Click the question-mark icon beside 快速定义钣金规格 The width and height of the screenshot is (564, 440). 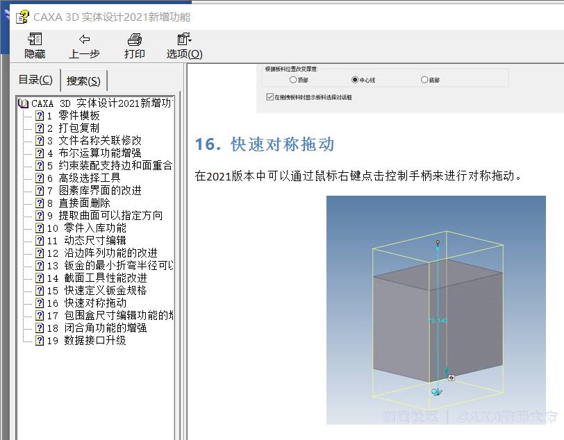(x=40, y=291)
